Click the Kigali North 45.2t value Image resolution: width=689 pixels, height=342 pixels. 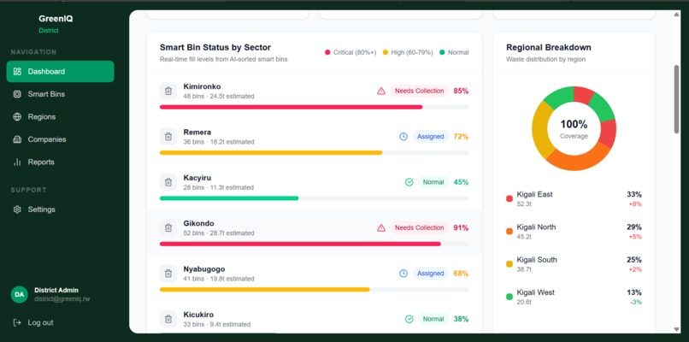[524, 237]
